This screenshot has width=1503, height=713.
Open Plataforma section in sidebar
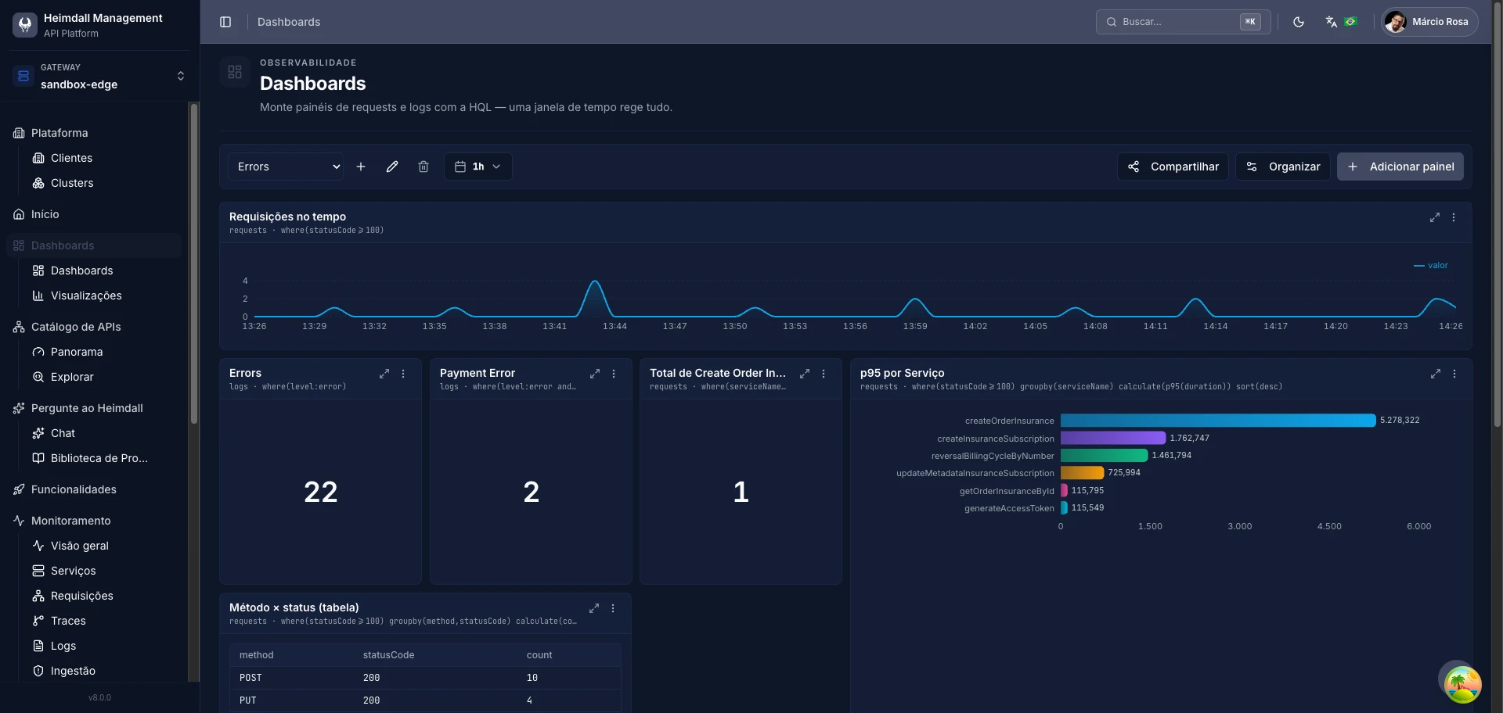(x=94, y=133)
